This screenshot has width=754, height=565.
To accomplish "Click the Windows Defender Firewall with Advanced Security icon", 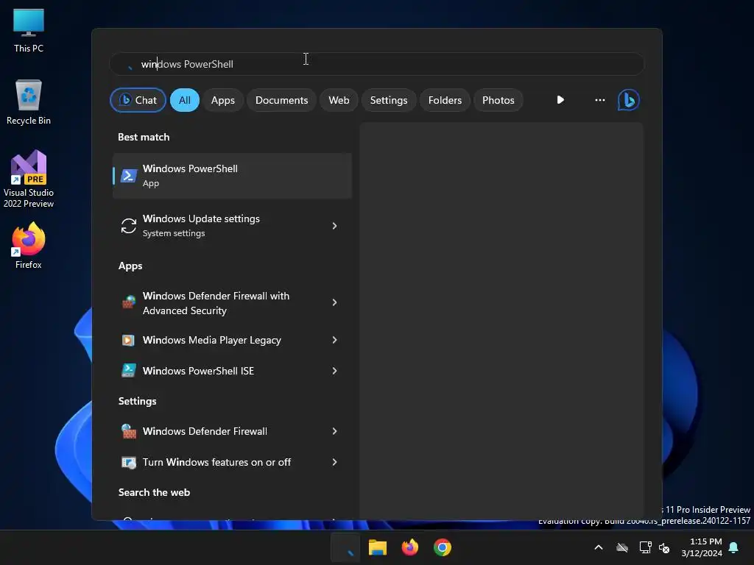I will pos(128,302).
